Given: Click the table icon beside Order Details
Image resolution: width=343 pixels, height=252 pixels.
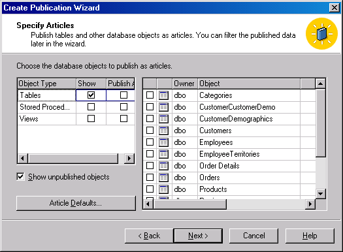Looking at the screenshot, I should pyautogui.click(x=163, y=166).
